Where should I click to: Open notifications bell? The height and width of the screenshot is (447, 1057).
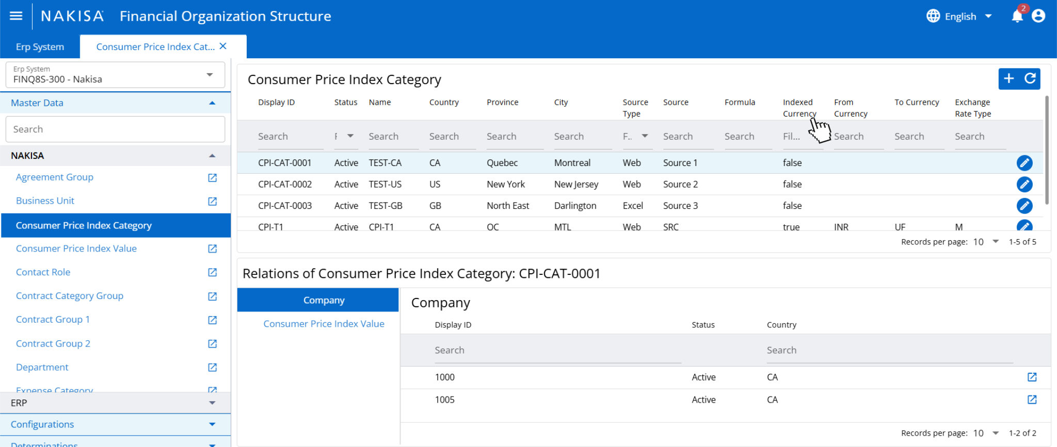point(1017,16)
